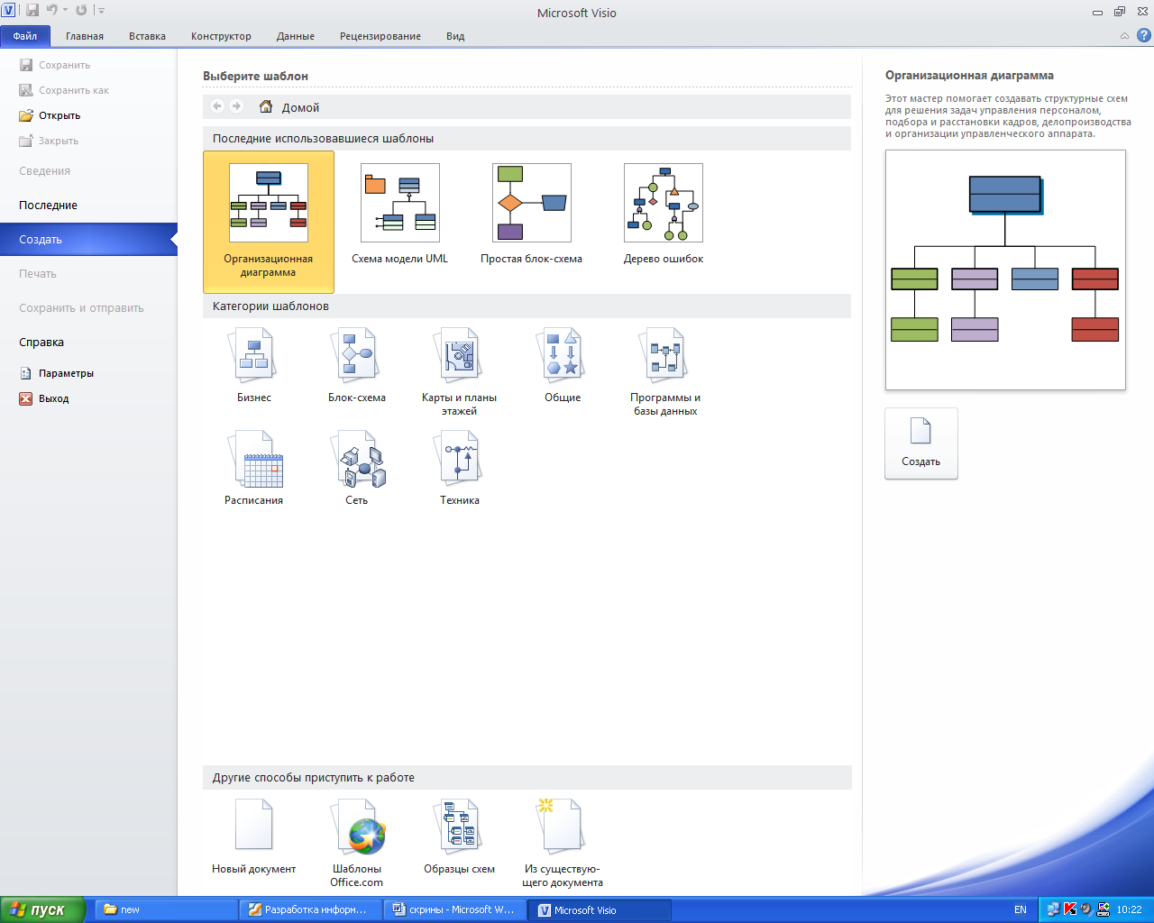
Task: Open the Техника template category
Action: click(x=460, y=468)
